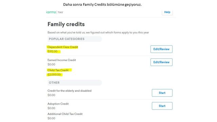Select the Child Tax Credit label
This screenshot has height=122, width=217.
tap(58, 70)
